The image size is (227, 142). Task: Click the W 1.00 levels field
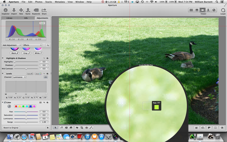[45, 98]
